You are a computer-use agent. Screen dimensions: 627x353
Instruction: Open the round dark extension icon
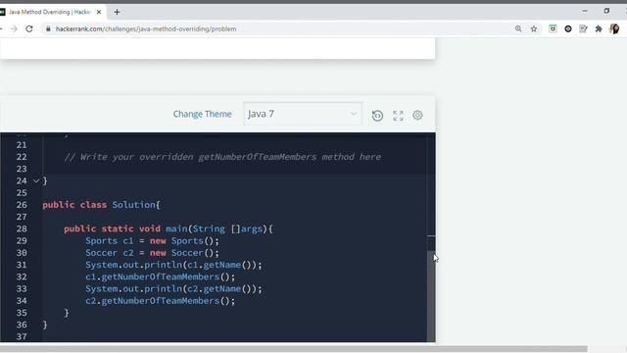(x=568, y=28)
